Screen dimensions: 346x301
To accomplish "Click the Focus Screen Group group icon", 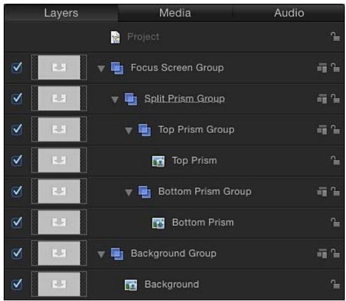I will [x=117, y=68].
